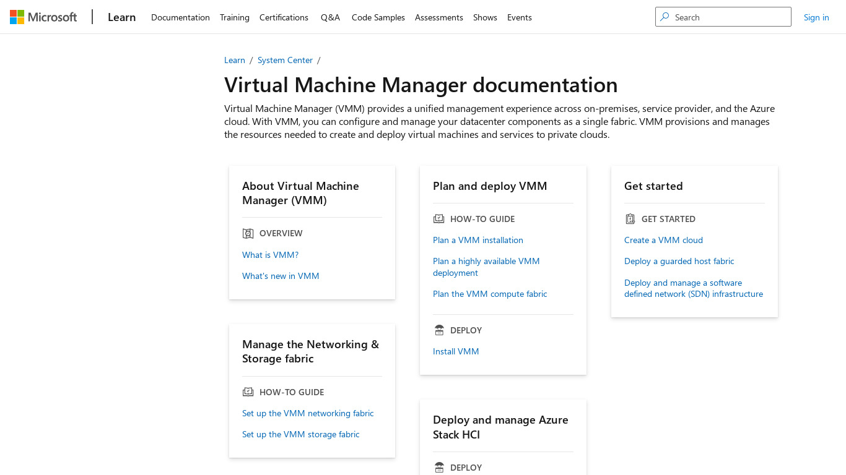Click the search magnifier icon
Image resolution: width=846 pixels, height=475 pixels.
pyautogui.click(x=665, y=17)
